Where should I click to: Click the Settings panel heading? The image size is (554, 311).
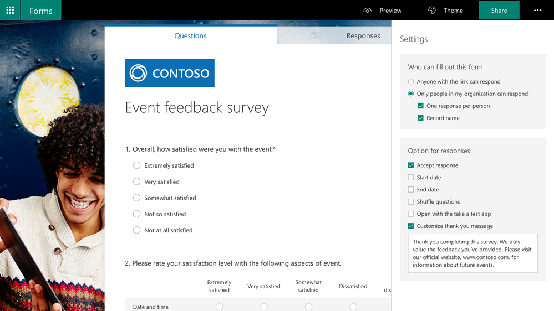click(x=414, y=39)
